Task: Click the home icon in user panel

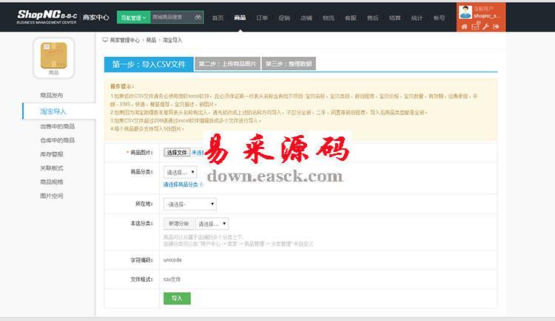Action: click(x=465, y=27)
